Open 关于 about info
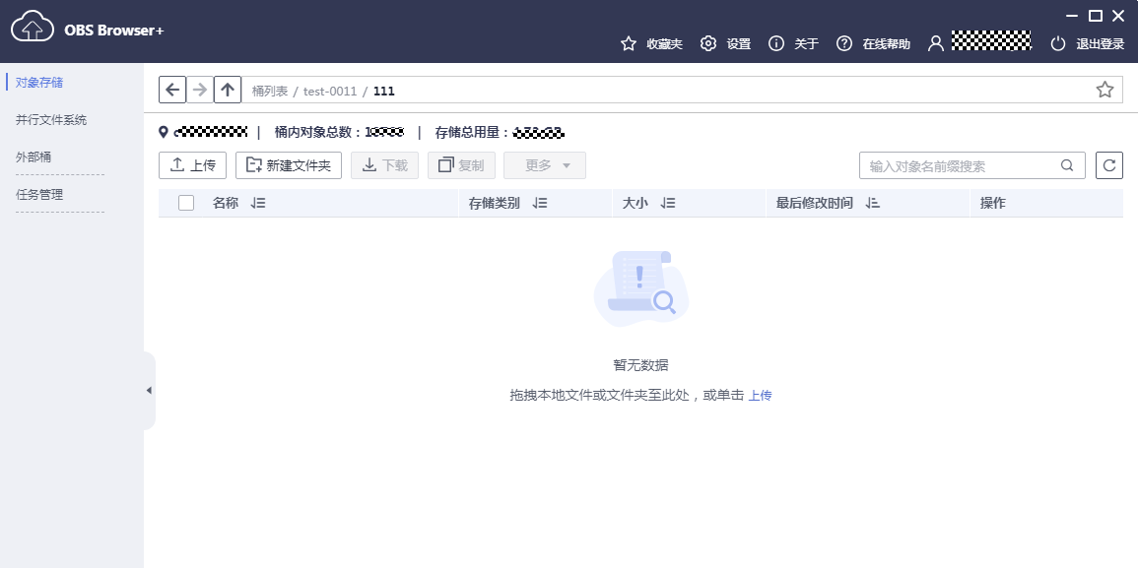Screen dimensions: 1138x568 [x=794, y=43]
